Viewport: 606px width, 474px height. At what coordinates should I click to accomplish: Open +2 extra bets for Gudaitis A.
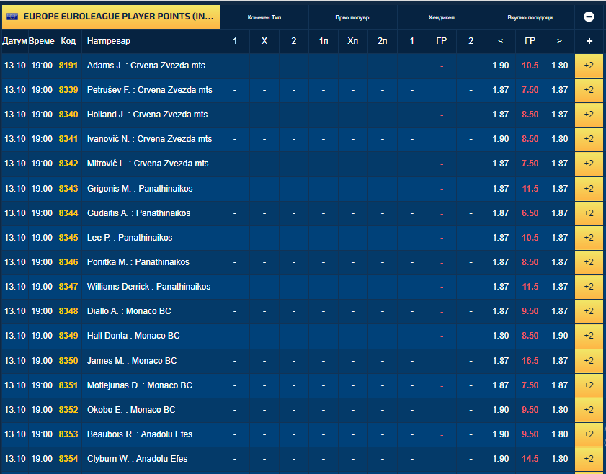tap(589, 213)
